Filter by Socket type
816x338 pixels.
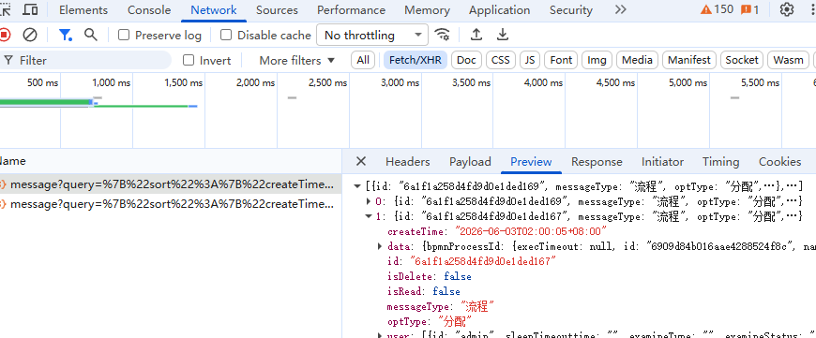point(742,60)
